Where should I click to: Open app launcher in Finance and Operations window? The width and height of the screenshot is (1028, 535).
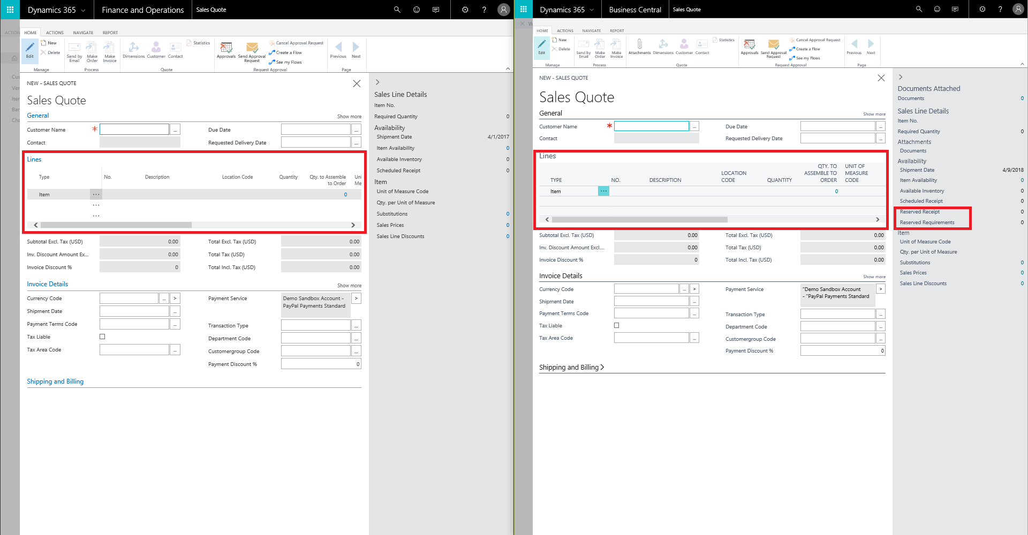click(10, 10)
